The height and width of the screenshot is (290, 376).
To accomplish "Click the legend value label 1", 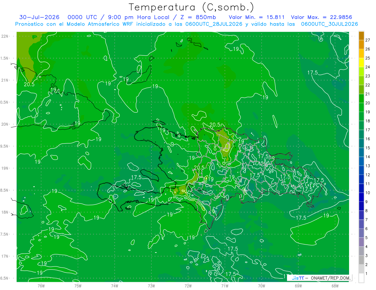I will pyautogui.click(x=367, y=274).
